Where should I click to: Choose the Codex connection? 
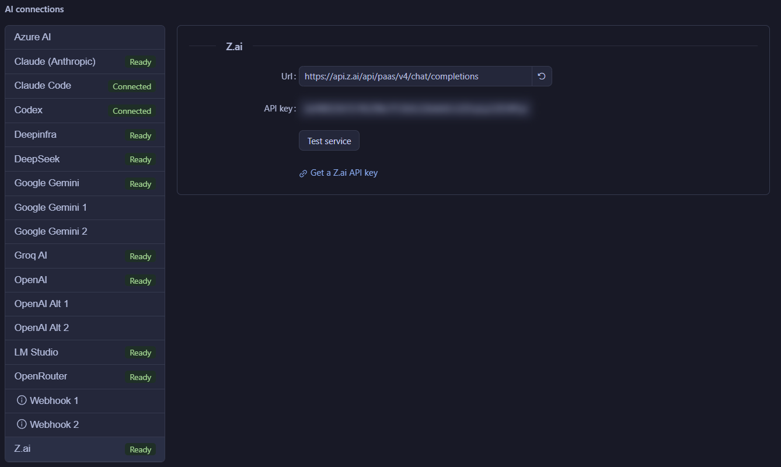point(85,110)
